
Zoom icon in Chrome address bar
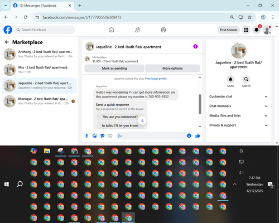(232, 17)
